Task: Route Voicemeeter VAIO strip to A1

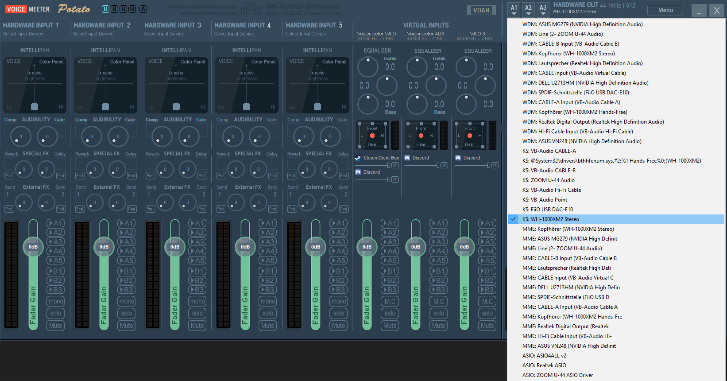Action: pyautogui.click(x=390, y=223)
